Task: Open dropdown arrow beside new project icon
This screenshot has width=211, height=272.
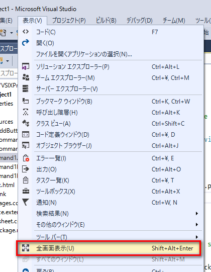Action: 12,33
